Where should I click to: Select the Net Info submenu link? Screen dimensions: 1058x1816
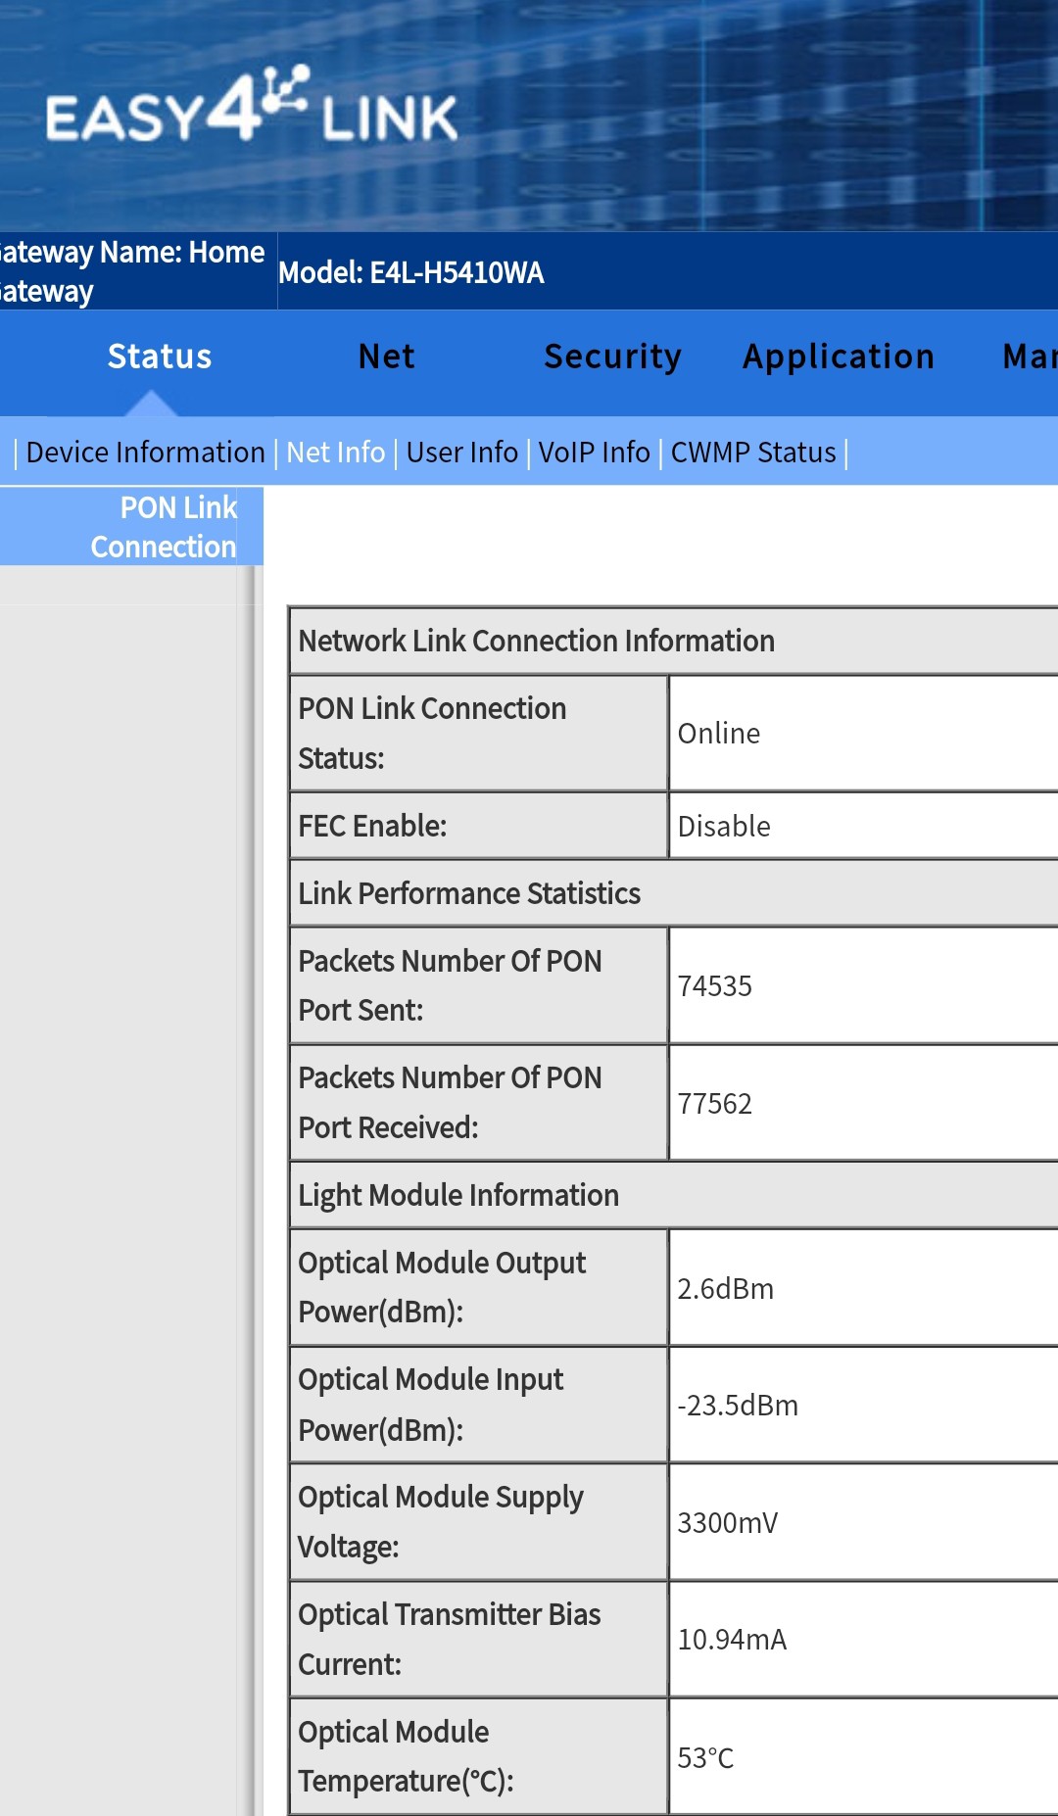tap(335, 453)
